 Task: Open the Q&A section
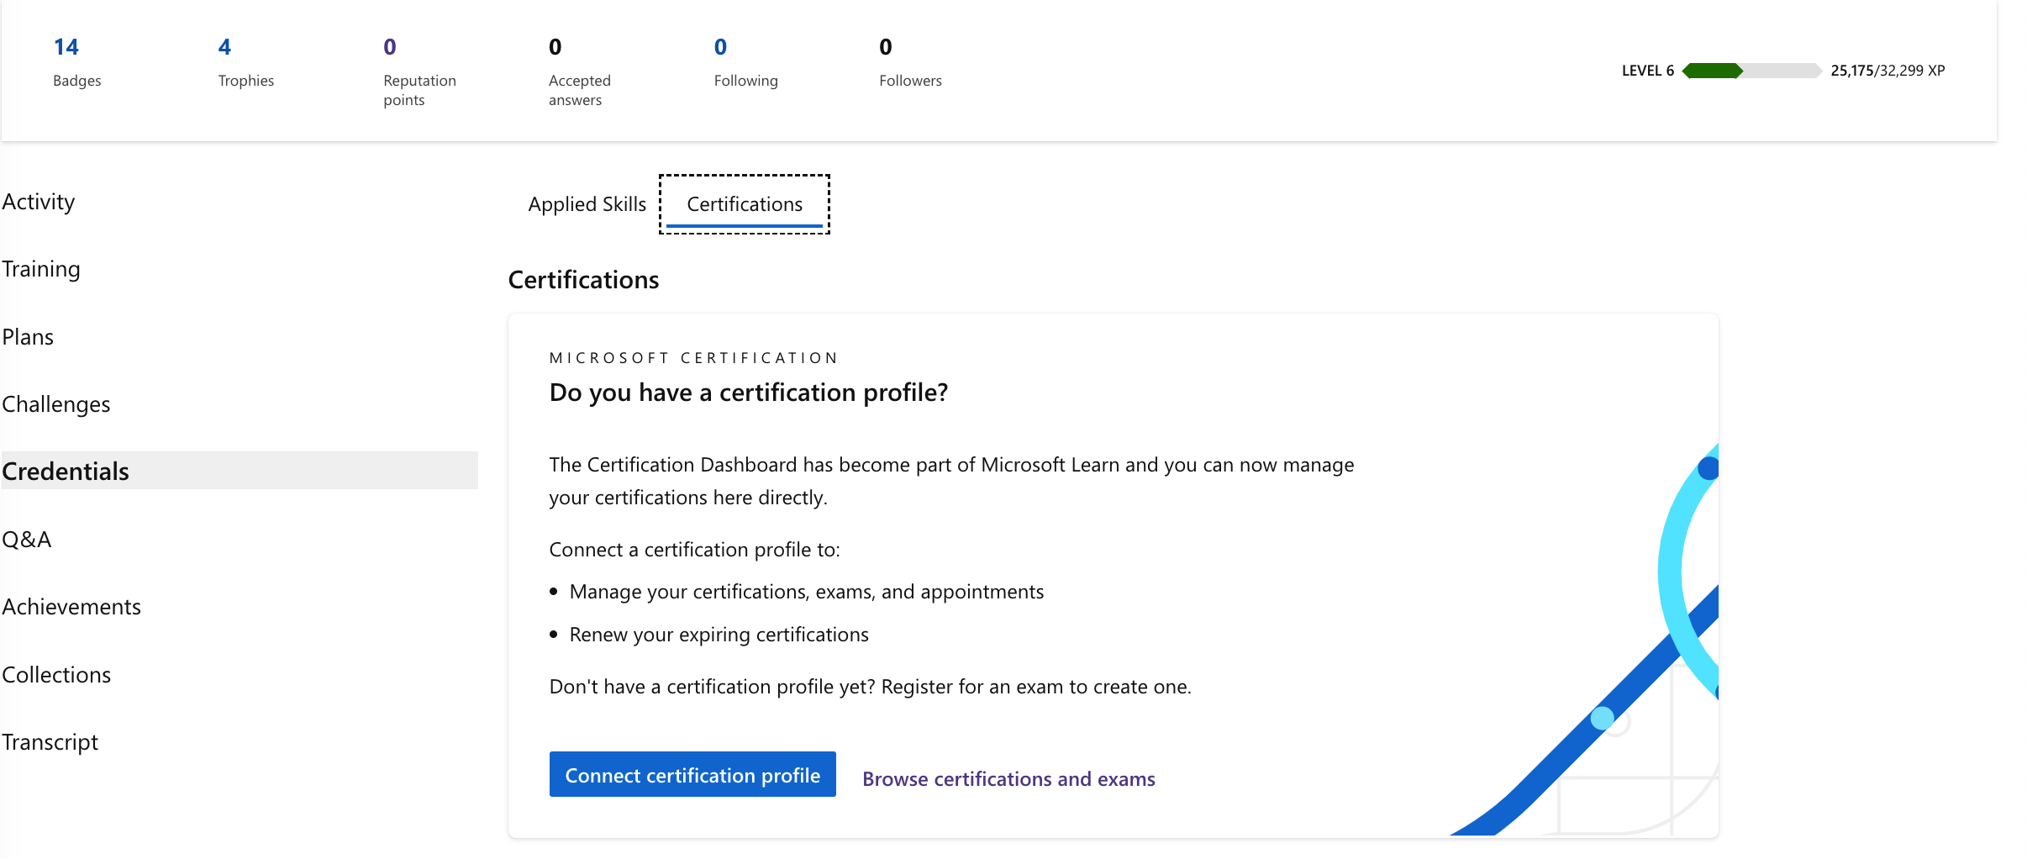pyautogui.click(x=27, y=540)
